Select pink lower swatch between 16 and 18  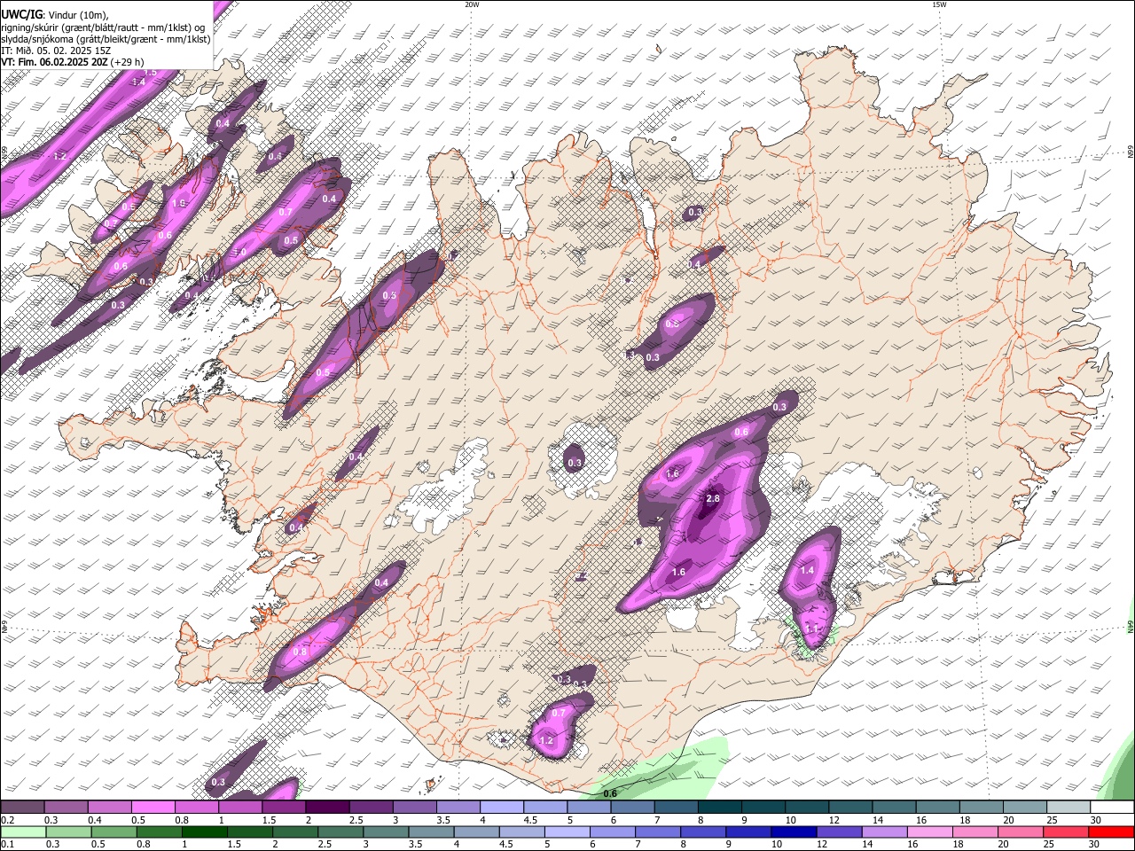pyautogui.click(x=929, y=832)
